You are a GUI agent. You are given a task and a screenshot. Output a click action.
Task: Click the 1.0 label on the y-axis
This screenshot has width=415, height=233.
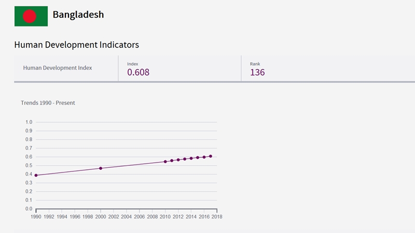point(29,122)
